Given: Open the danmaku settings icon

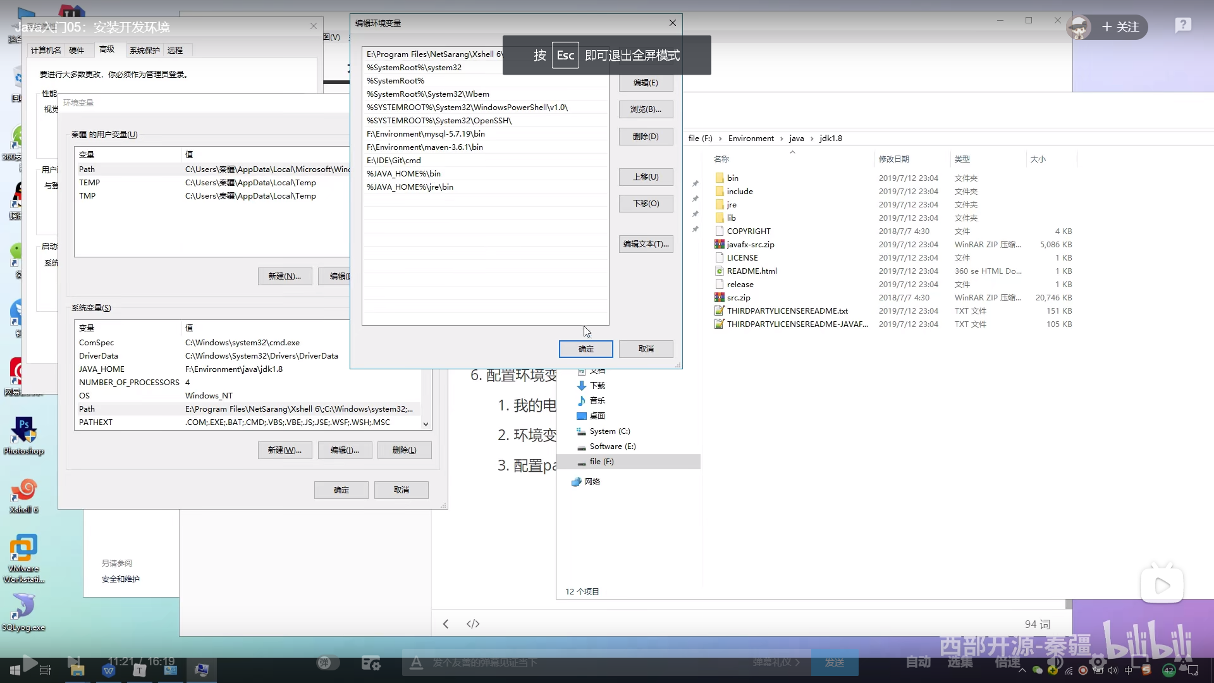Looking at the screenshot, I should [x=371, y=663].
